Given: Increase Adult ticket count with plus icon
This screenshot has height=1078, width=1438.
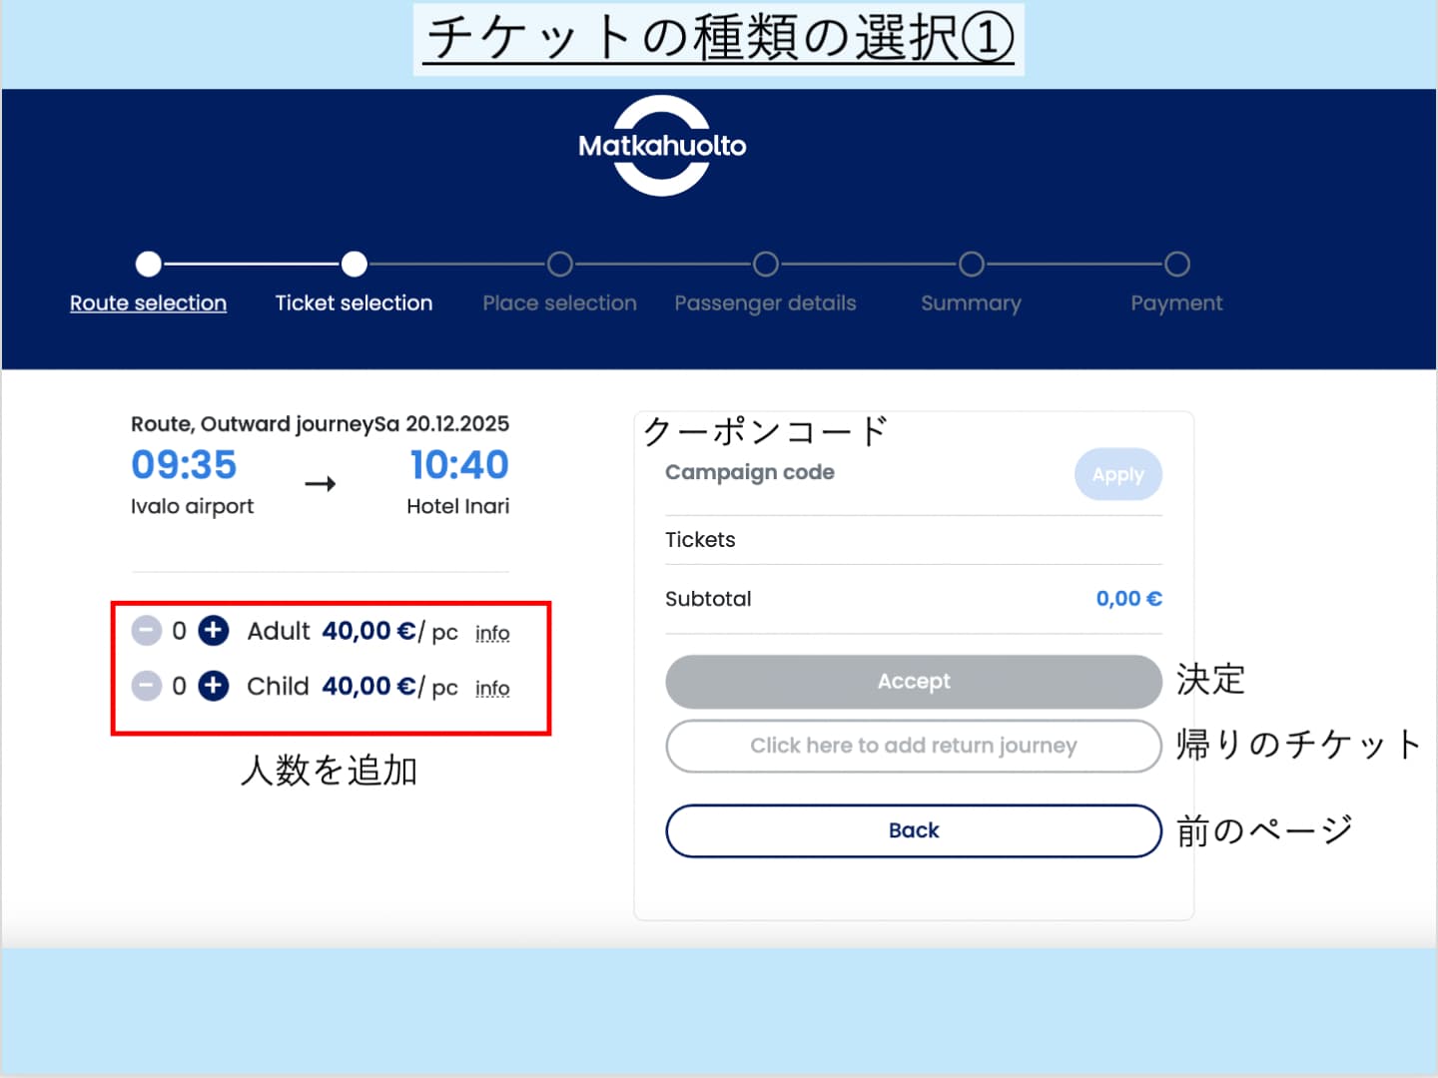Looking at the screenshot, I should point(213,631).
